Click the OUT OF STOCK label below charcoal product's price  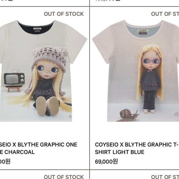coord(64,177)
